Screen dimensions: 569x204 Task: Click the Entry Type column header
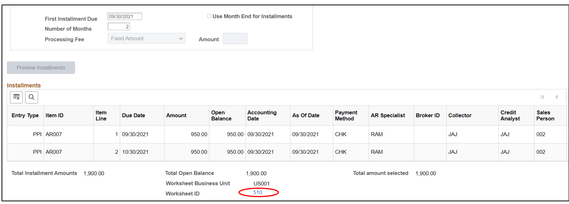(x=25, y=115)
